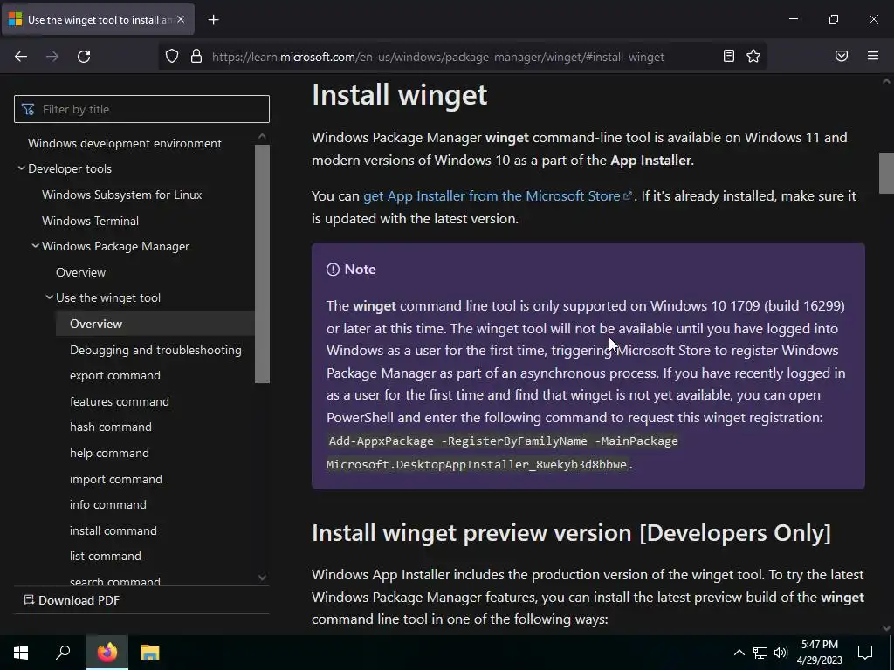Open the help command page
The image size is (894, 670).
click(x=109, y=453)
